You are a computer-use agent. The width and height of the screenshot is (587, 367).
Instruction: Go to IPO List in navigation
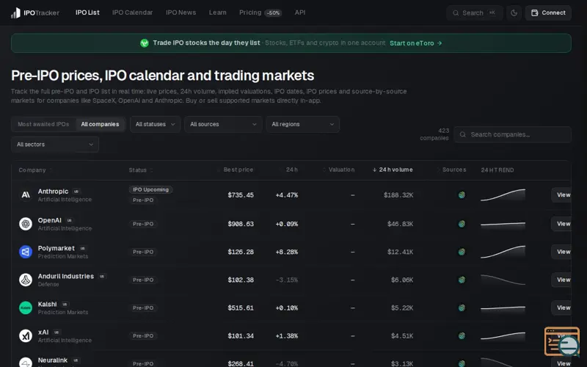tap(87, 12)
